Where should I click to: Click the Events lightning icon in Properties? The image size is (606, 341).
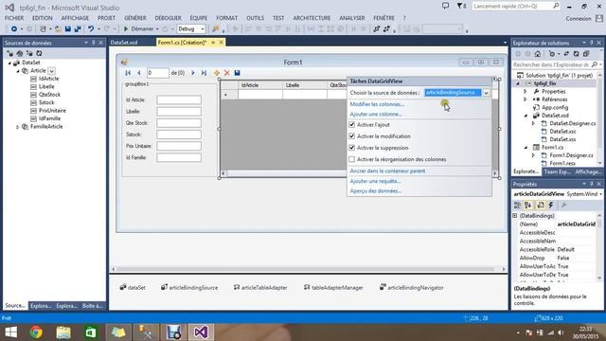551,206
